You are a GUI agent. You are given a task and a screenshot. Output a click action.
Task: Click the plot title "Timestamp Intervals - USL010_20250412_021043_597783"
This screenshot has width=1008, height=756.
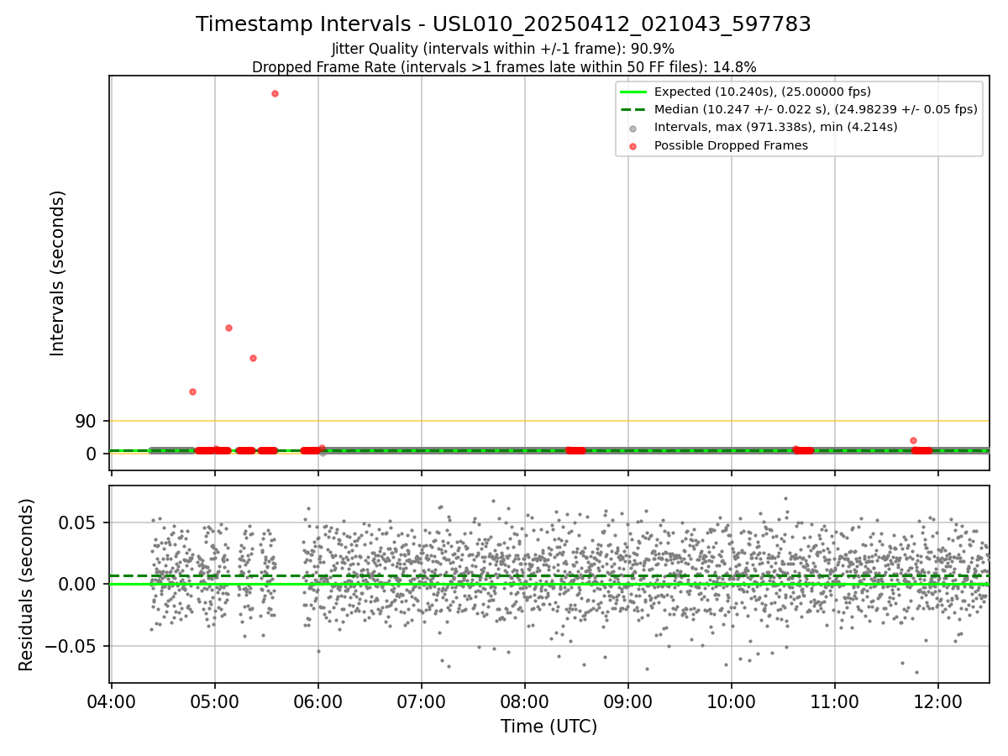503,24
